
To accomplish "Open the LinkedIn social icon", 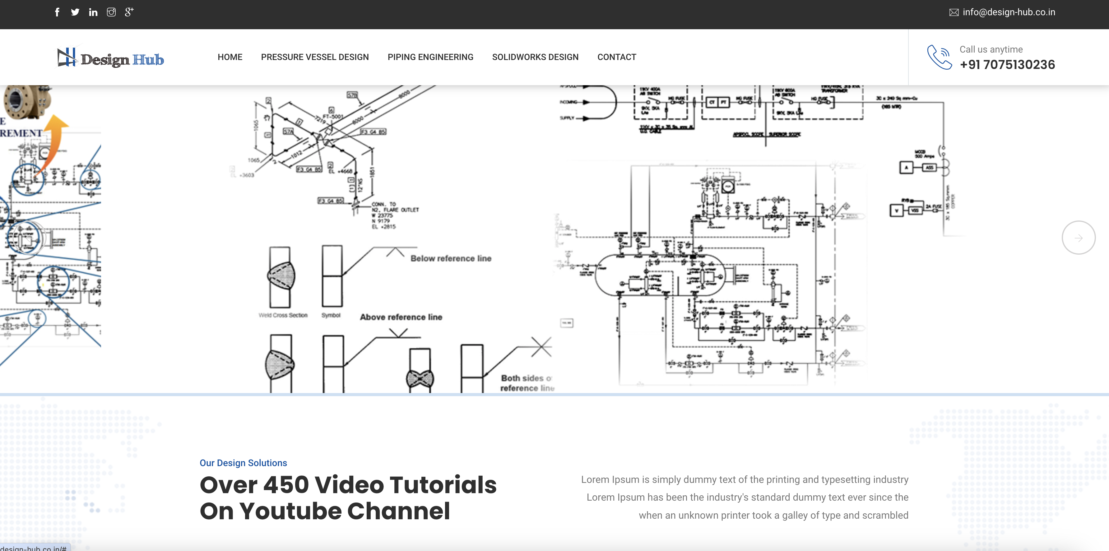I will [x=93, y=12].
